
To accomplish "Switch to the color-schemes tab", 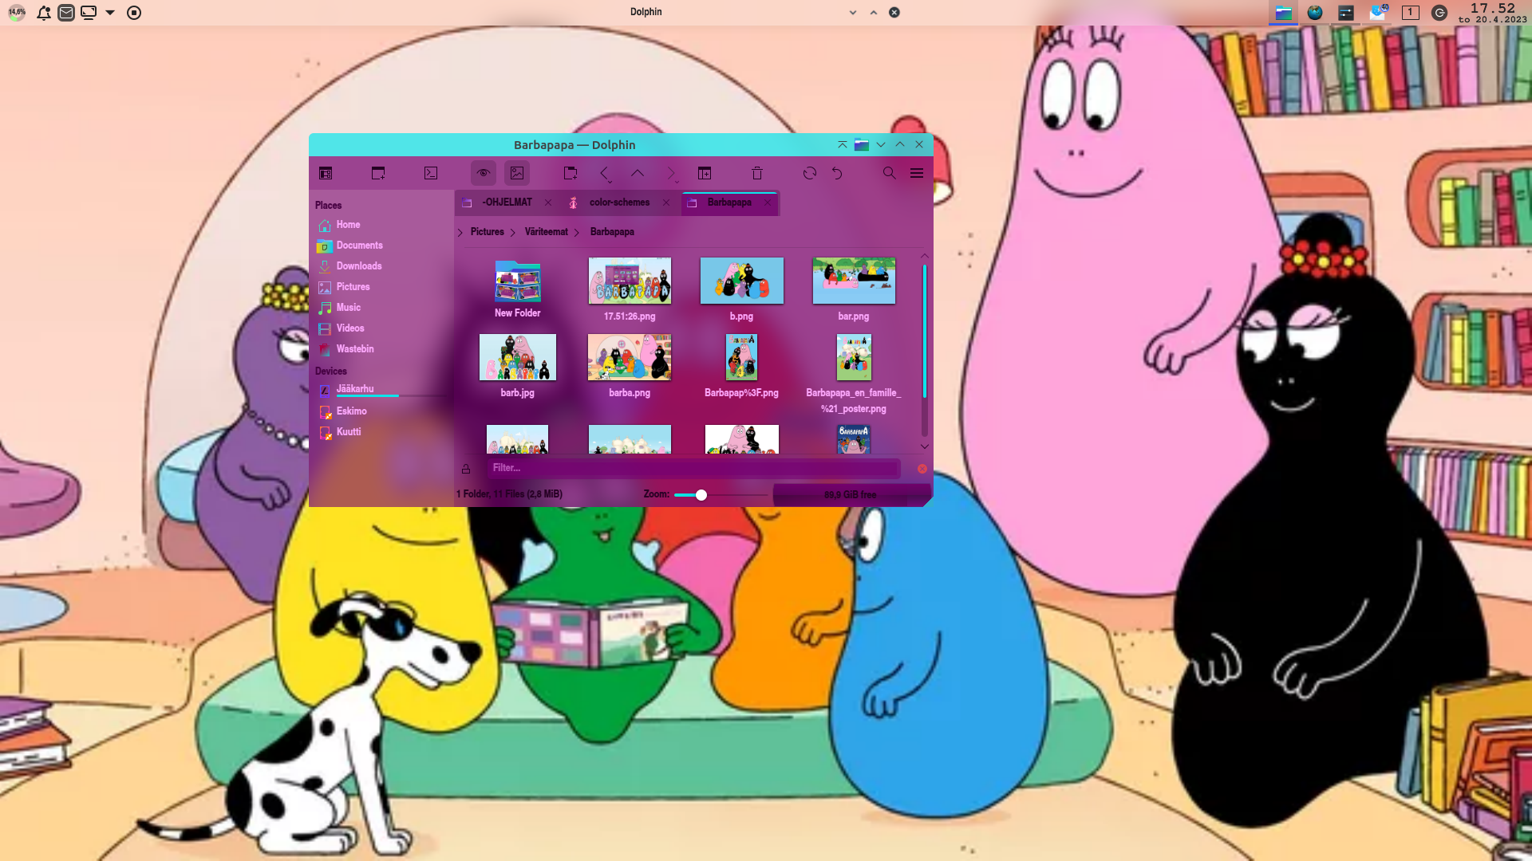I will 619,202.
